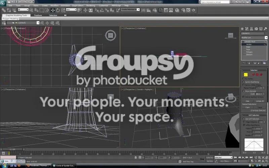Screen dimensions: 269x168
Task: Toggle the Ignore Visible Edges checkbox
Action: pos(243,85)
